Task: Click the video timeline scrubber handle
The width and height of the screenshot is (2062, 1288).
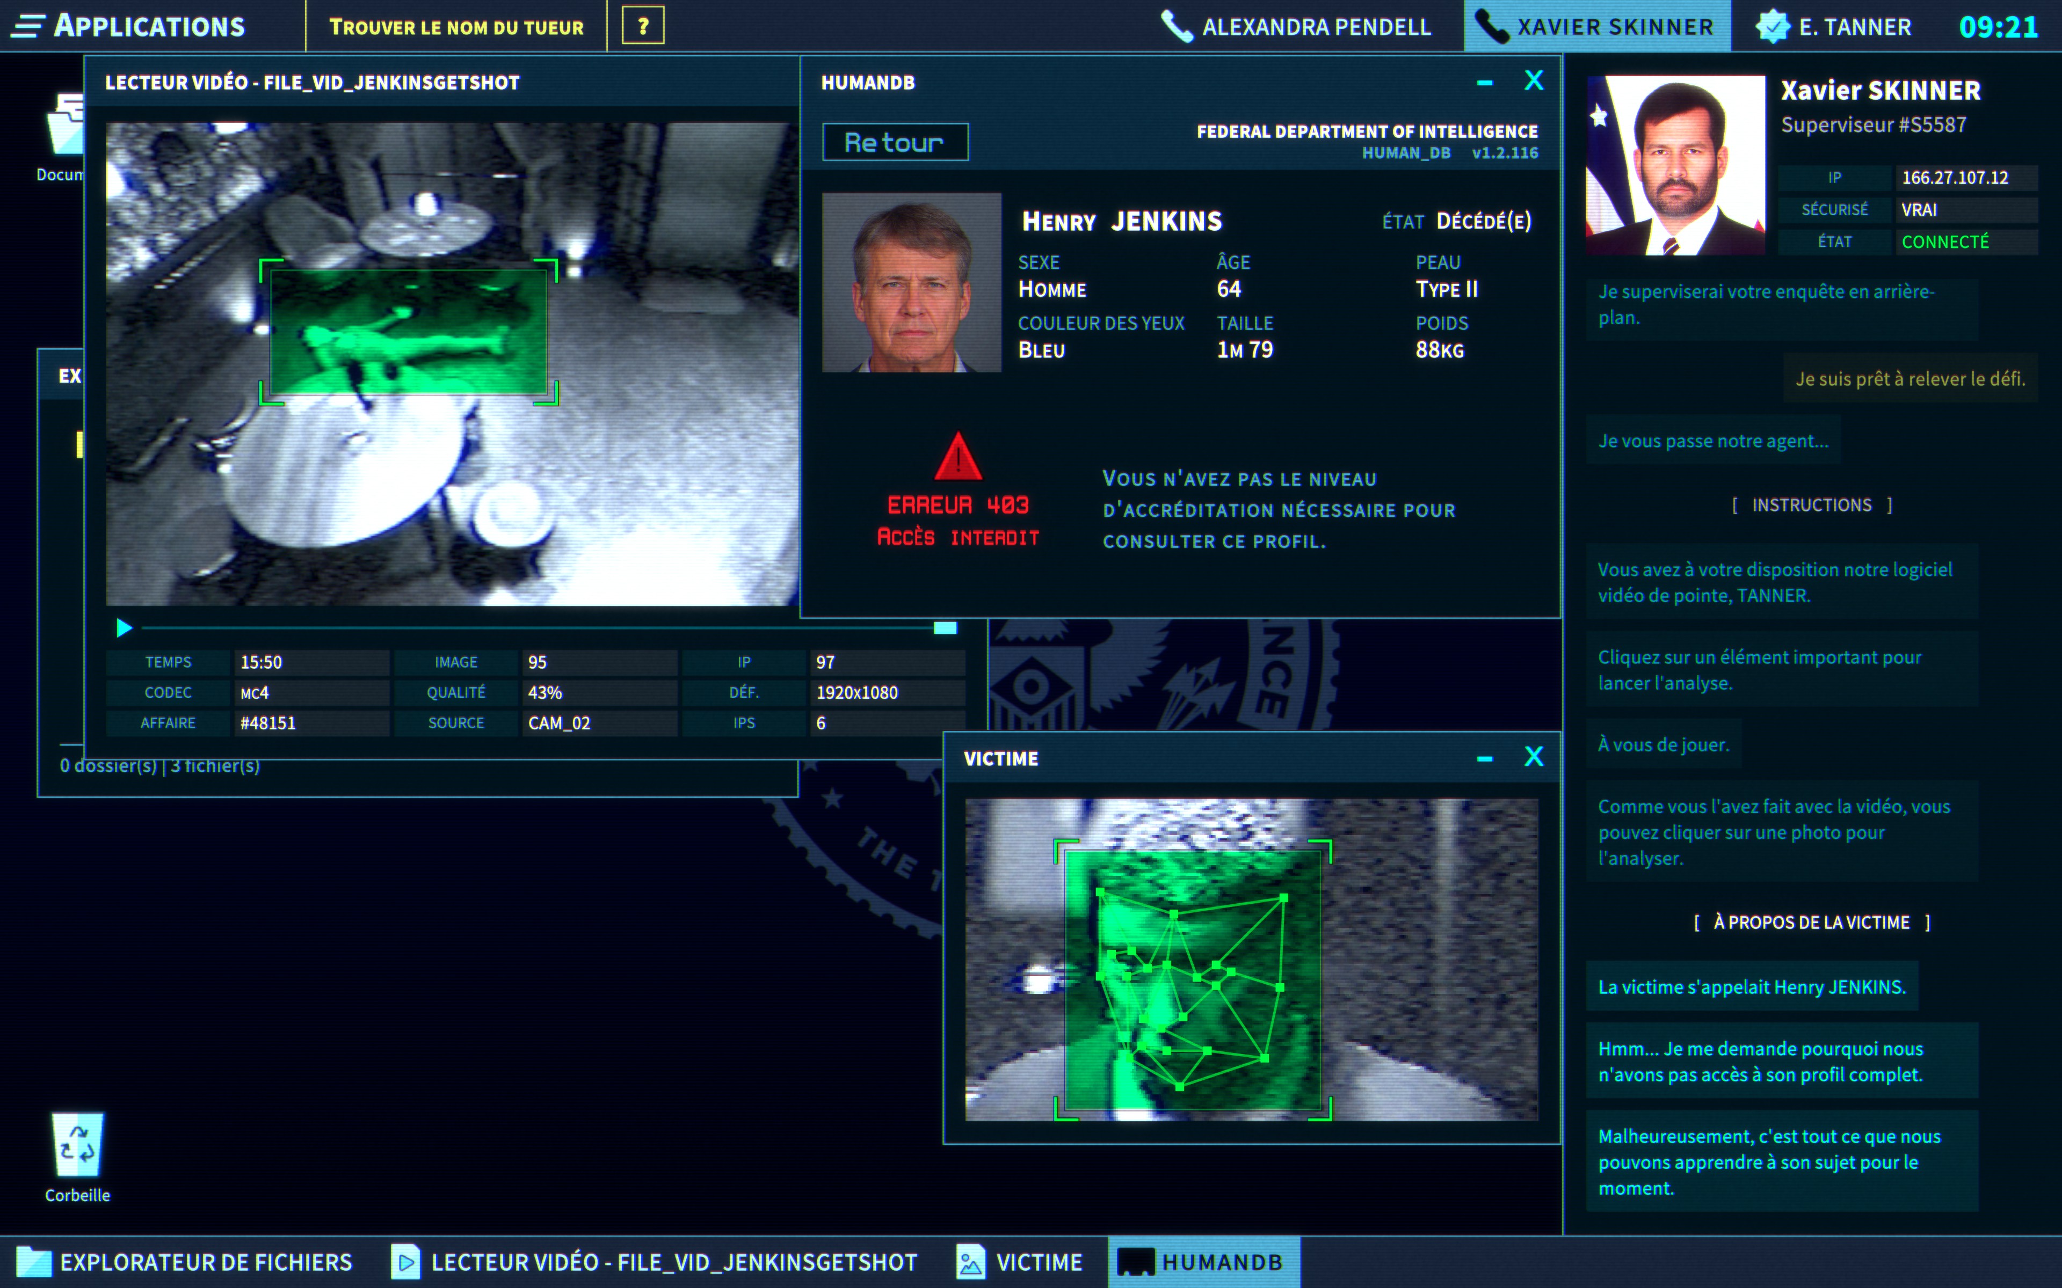Action: (944, 628)
